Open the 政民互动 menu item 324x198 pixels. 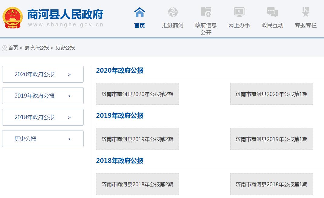272,25
